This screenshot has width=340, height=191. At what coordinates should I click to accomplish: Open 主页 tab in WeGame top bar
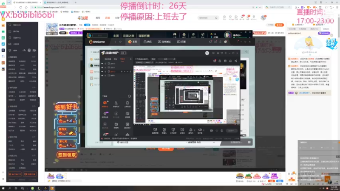(133, 42)
